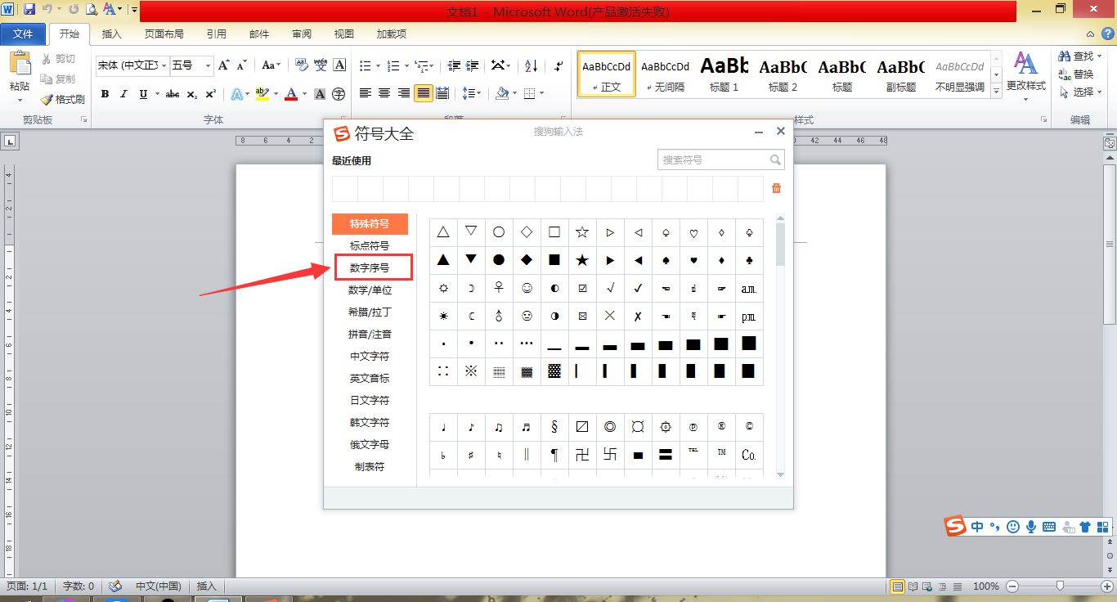This screenshot has height=602, width=1117.
Task: Click the strikethrough icon
Action: coord(173,93)
